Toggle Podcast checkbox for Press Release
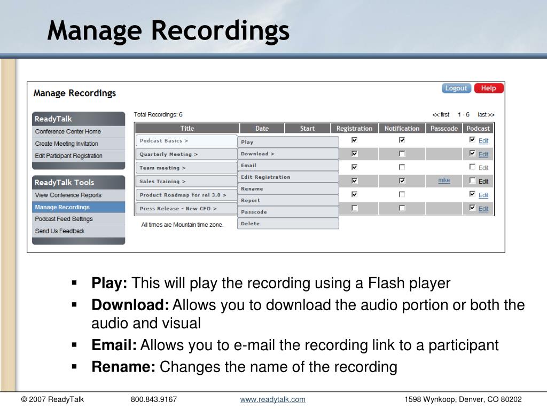 472,208
